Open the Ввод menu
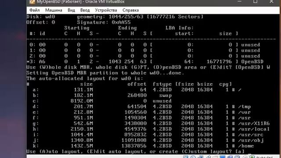Image resolution: width=281 pixels, height=158 pixels. pos(85,10)
